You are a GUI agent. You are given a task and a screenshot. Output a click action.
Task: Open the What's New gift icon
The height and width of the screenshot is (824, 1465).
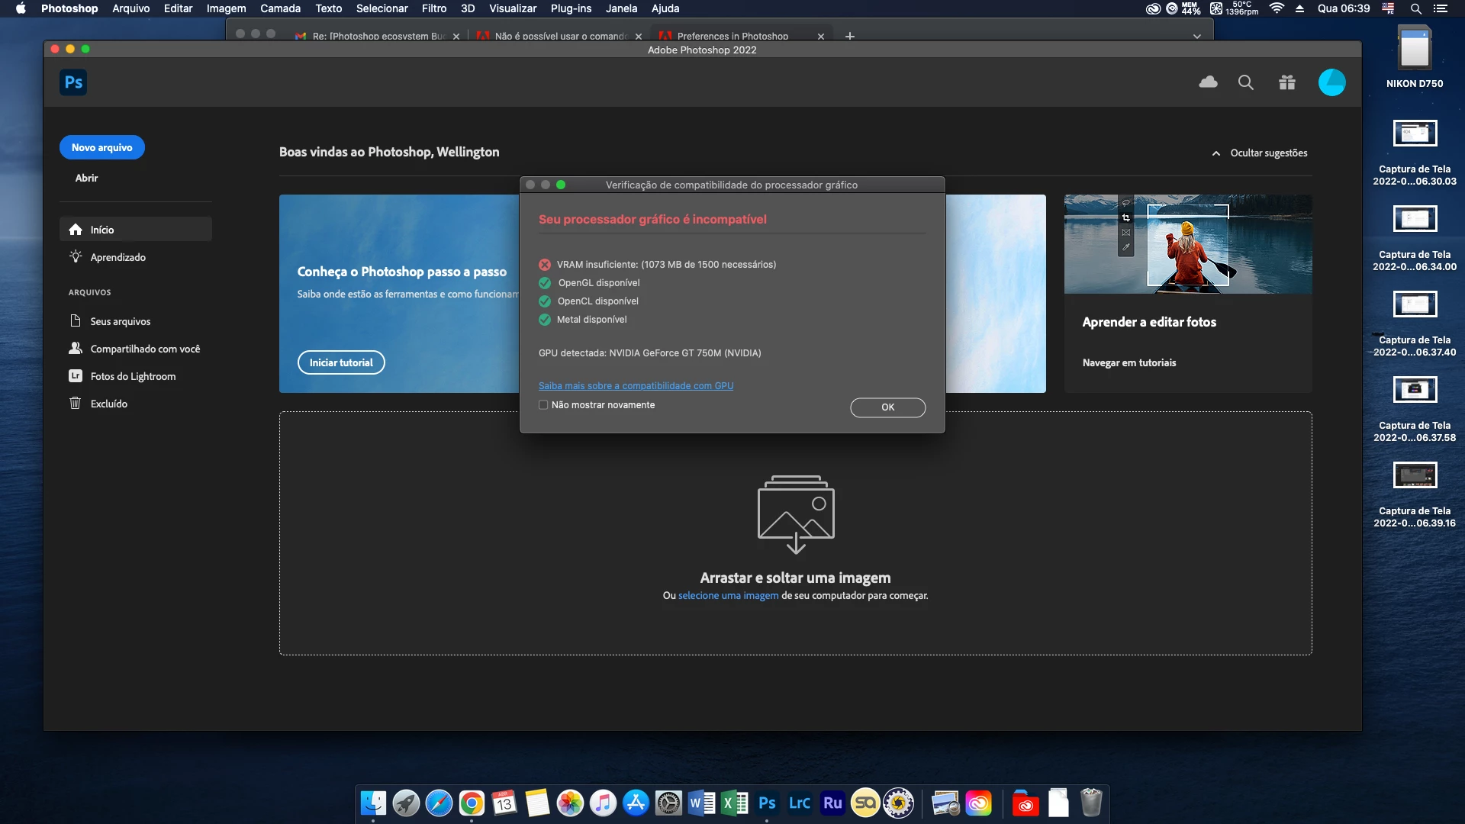(x=1287, y=82)
